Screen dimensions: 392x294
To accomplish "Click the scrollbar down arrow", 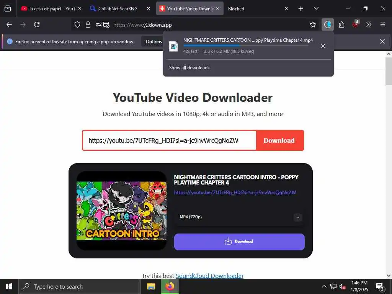I will pyautogui.click(x=389, y=276).
